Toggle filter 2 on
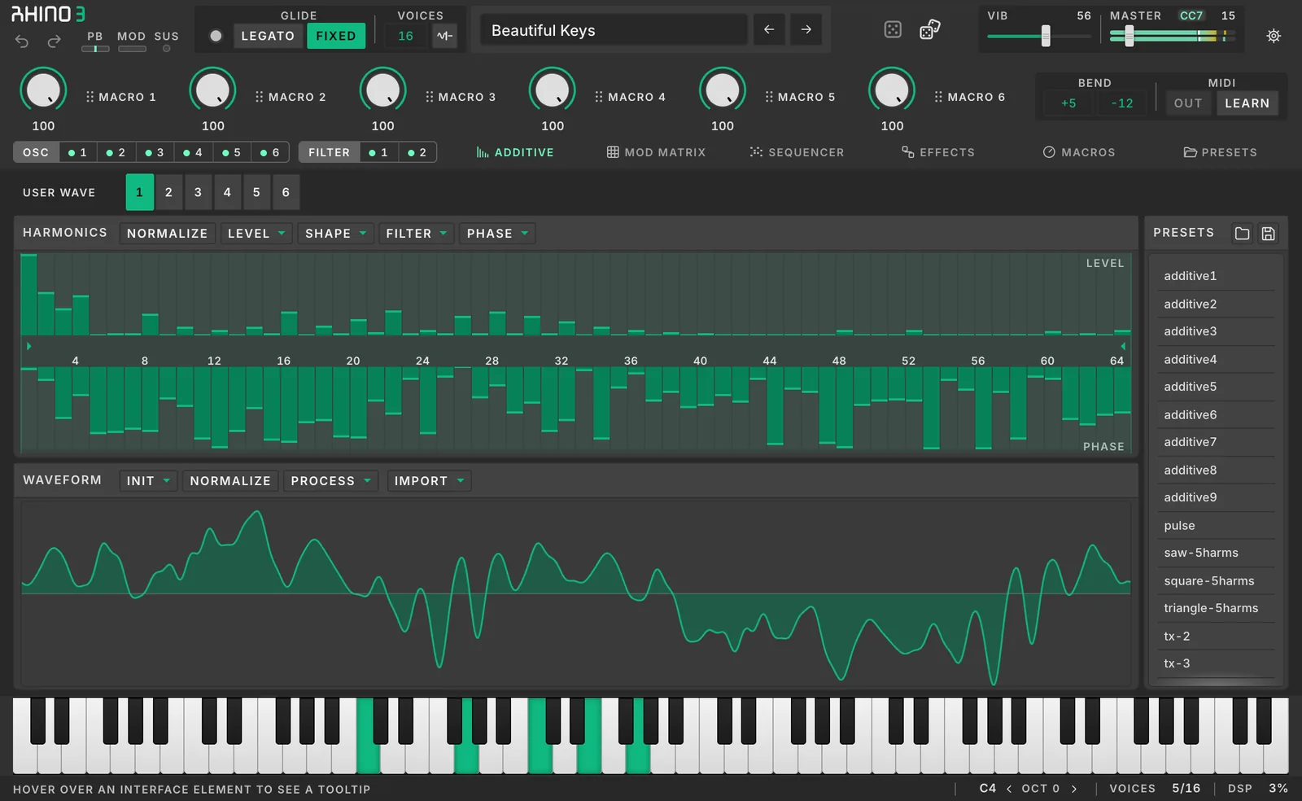This screenshot has height=801, width=1302. [417, 152]
